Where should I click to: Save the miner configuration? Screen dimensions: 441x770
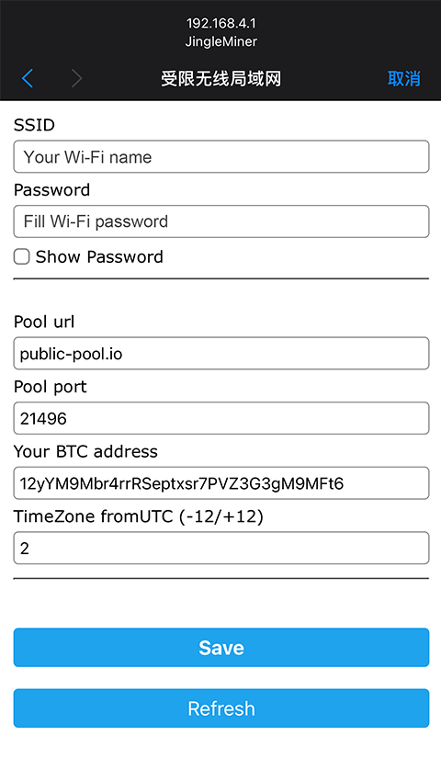[221, 647]
